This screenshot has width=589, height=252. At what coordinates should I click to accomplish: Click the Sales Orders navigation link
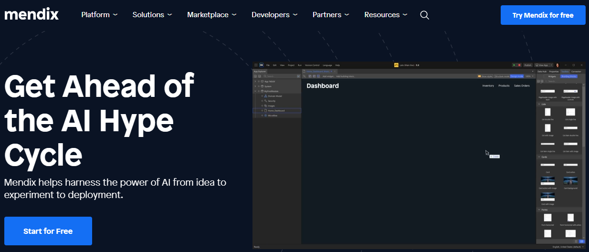(522, 86)
